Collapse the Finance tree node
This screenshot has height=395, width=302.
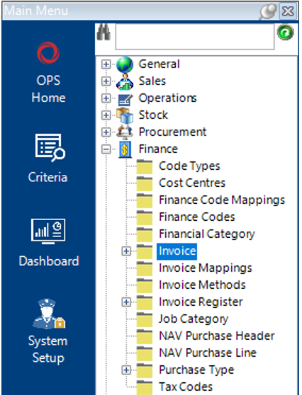(x=106, y=149)
